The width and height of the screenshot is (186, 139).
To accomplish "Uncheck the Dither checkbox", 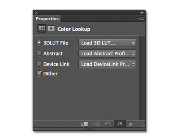I will click(39, 74).
